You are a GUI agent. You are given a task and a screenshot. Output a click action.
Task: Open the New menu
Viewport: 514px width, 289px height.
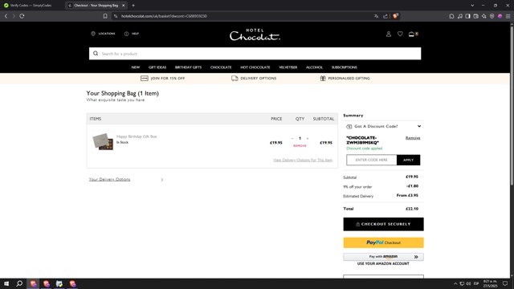point(136,67)
